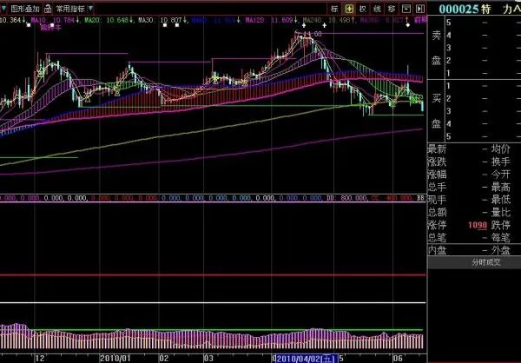Toggle the lock icon beside 常用指标
The width and height of the screenshot is (521, 363).
coord(49,9)
